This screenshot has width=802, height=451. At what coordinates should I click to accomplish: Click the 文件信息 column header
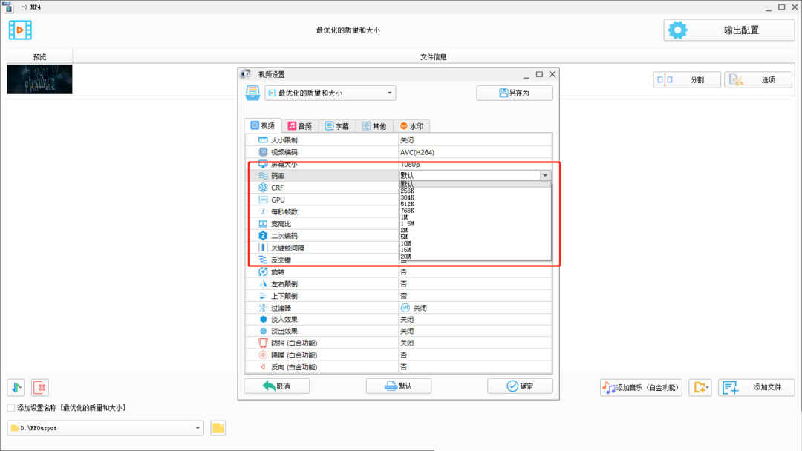coord(433,56)
